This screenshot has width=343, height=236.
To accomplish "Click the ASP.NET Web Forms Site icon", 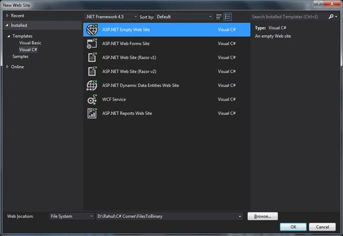I will pyautogui.click(x=92, y=44).
